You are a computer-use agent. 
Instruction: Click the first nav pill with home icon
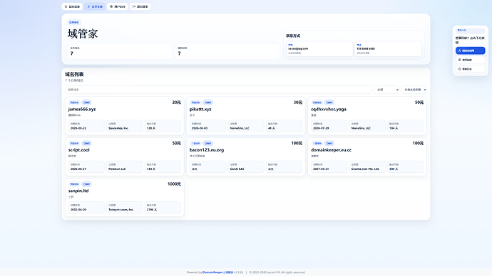(72, 6)
